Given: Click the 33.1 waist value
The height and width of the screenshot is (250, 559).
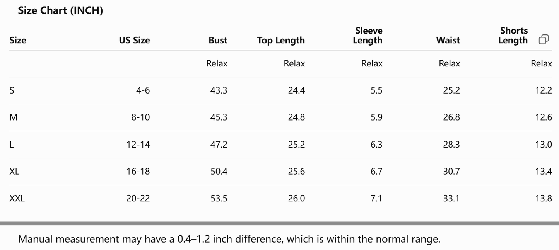Looking at the screenshot, I should click(x=451, y=199).
